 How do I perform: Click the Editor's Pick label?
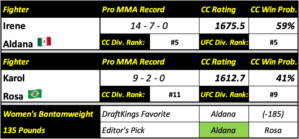click(x=123, y=130)
